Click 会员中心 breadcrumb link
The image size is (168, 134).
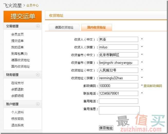coord(32,5)
